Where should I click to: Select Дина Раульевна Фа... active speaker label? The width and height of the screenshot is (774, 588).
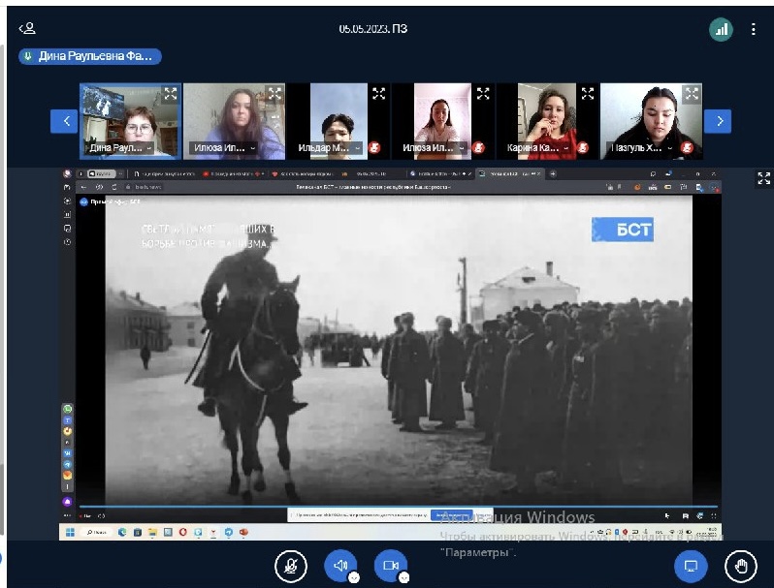[89, 56]
